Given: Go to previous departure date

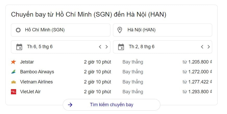Looking at the screenshot, I should click(x=100, y=47).
